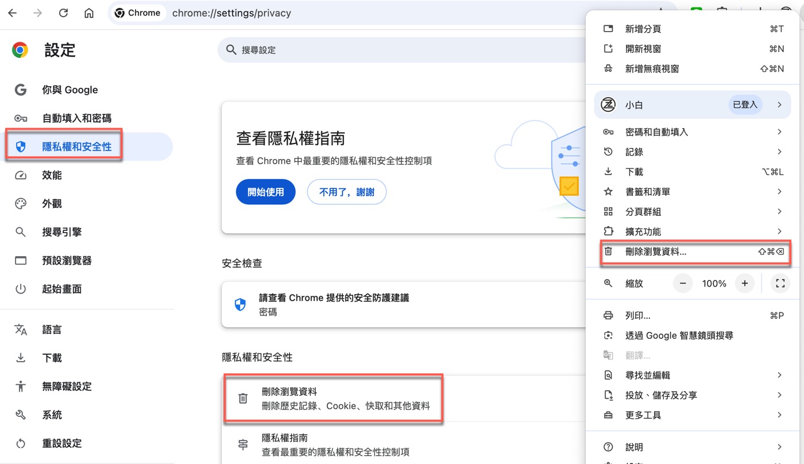Expand the 更多工具 submenu
Screen dimensions: 804x464
point(693,415)
